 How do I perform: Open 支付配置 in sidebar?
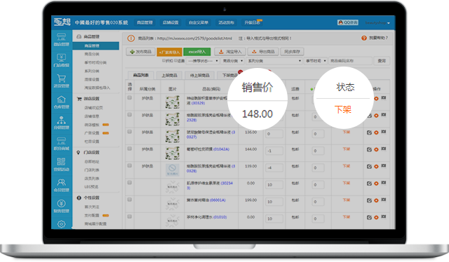(92, 215)
